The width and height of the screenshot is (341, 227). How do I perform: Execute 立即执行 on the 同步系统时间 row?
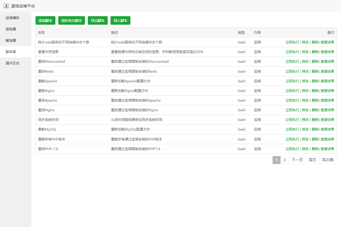[292, 120]
